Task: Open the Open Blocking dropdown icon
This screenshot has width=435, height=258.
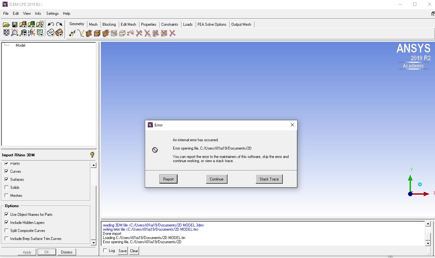Action: (x=40, y=24)
